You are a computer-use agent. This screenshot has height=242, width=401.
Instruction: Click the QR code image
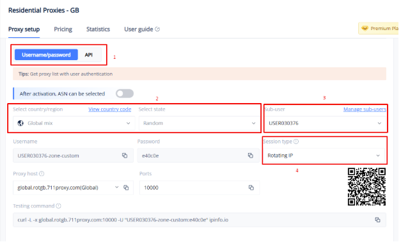(366, 187)
